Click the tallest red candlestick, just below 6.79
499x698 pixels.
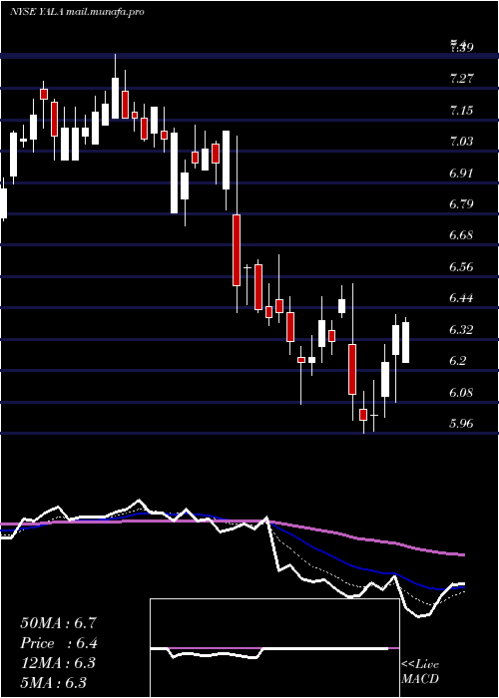point(237,249)
